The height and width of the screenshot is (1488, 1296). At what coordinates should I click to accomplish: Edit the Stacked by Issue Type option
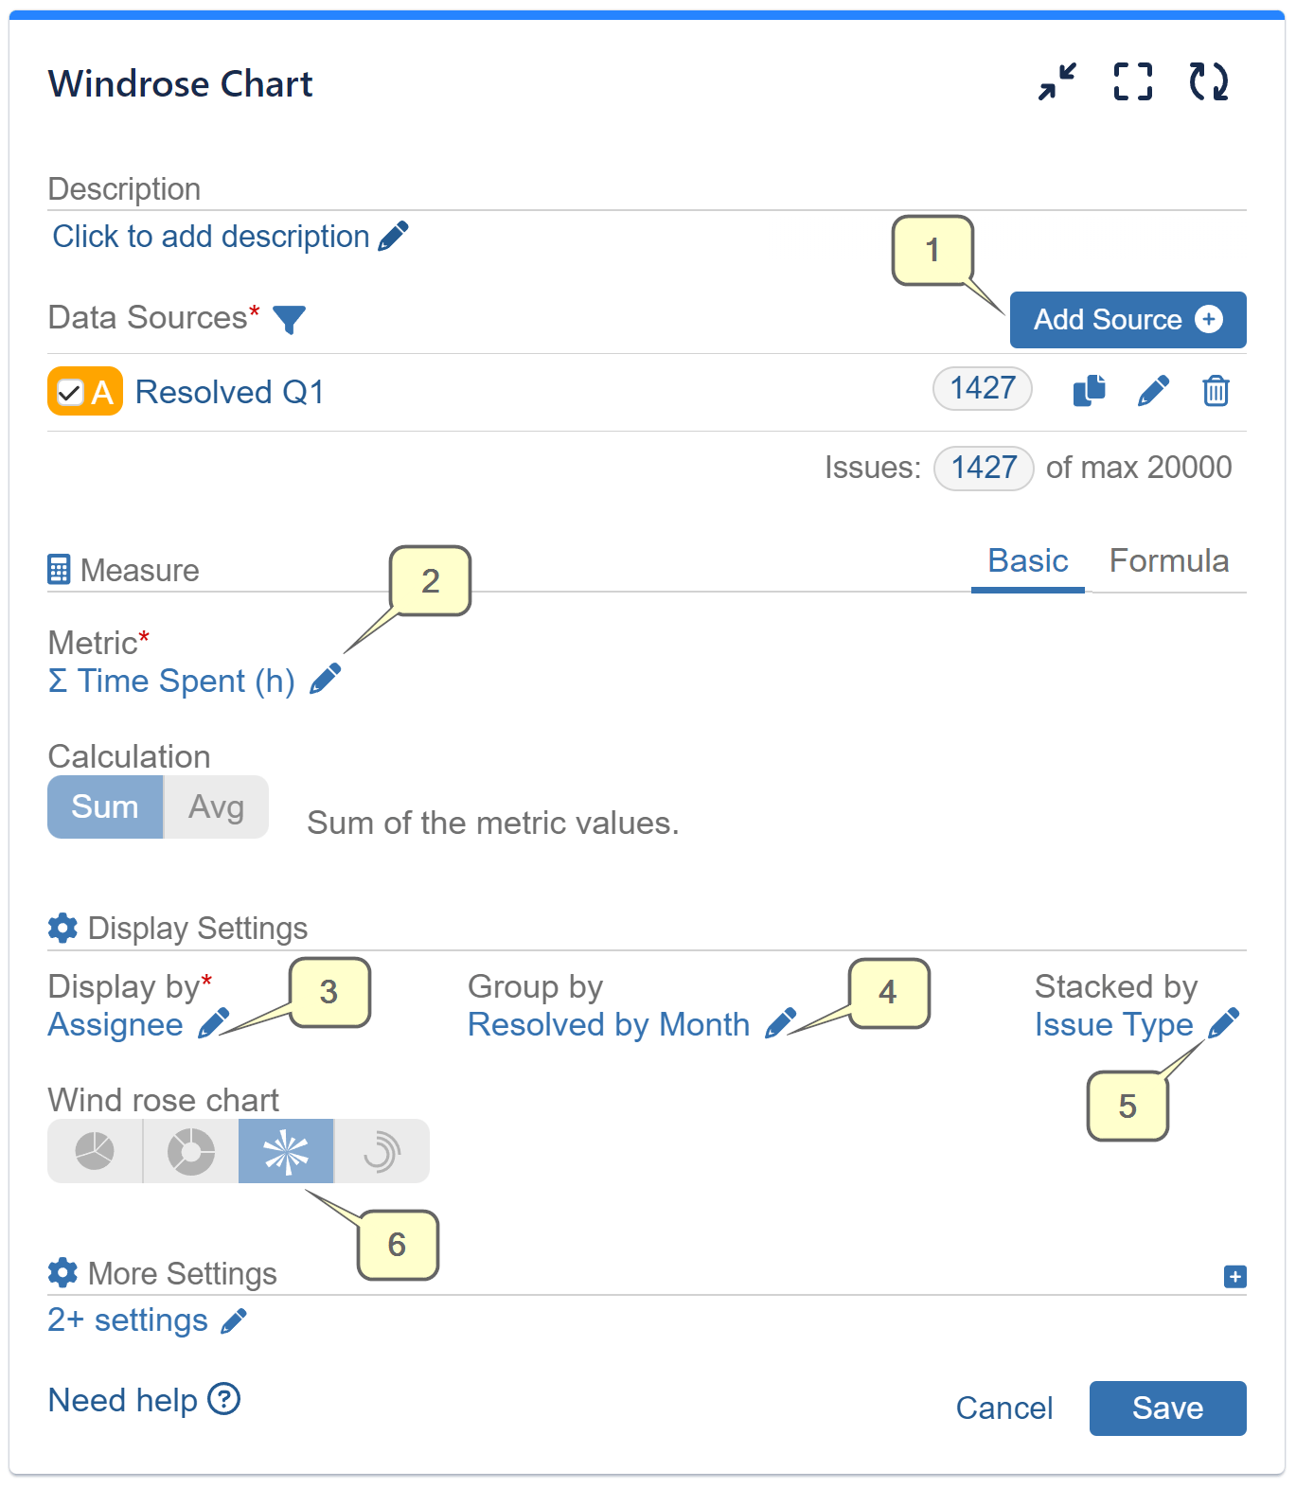click(x=1227, y=1022)
